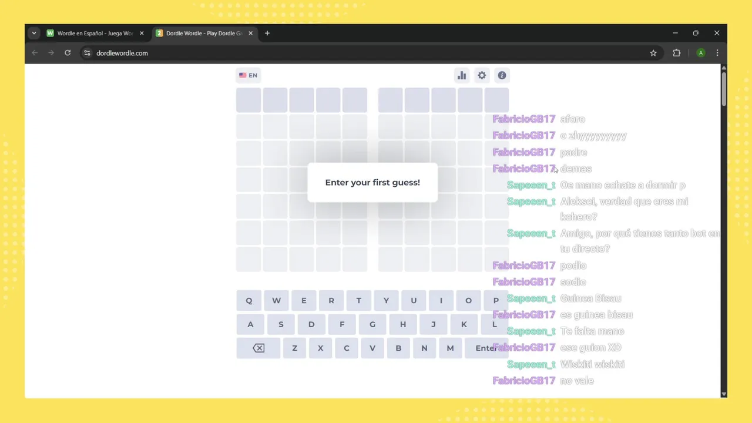The width and height of the screenshot is (752, 423).
Task: Open the game statistics chart icon
Action: 462,75
